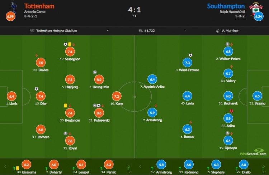Click the assist badge above Heung-Min

95,72
